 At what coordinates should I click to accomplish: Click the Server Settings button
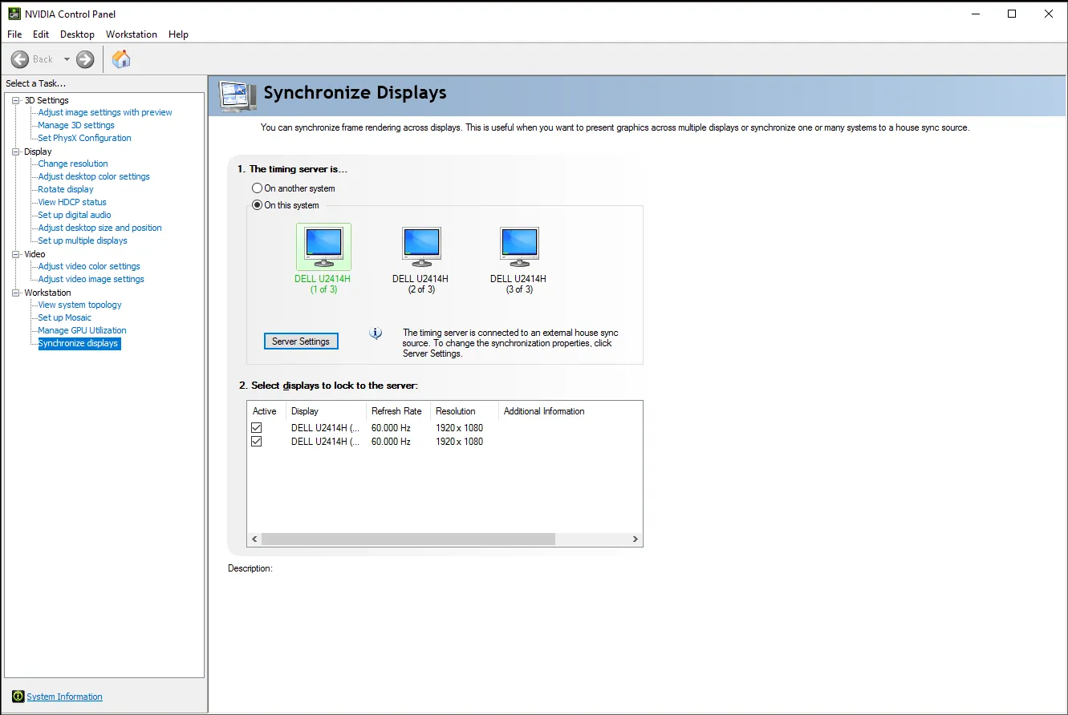(301, 341)
